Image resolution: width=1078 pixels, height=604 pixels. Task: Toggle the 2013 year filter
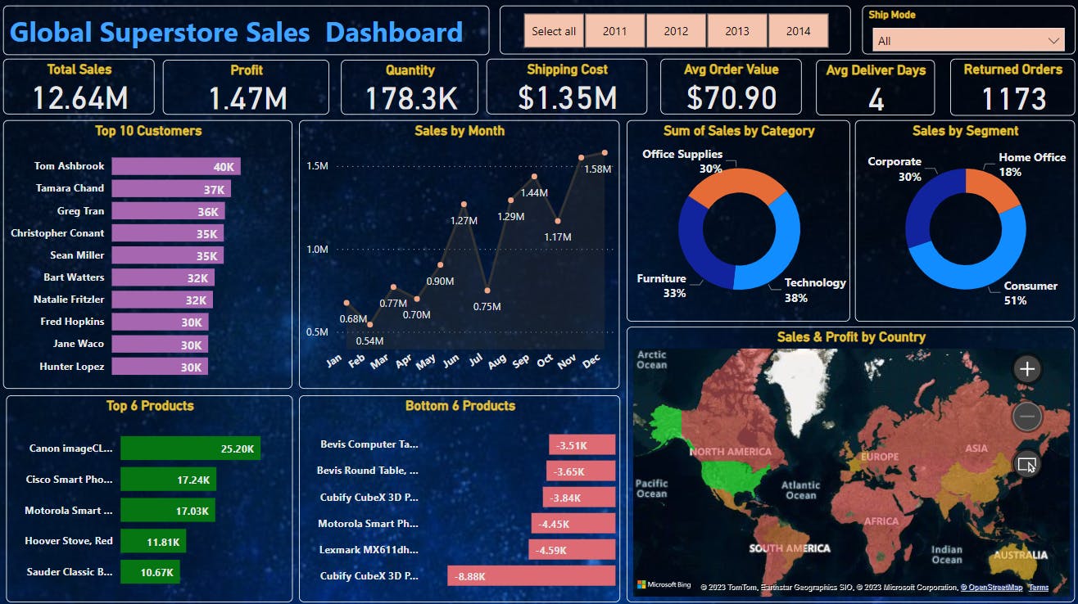[736, 31]
